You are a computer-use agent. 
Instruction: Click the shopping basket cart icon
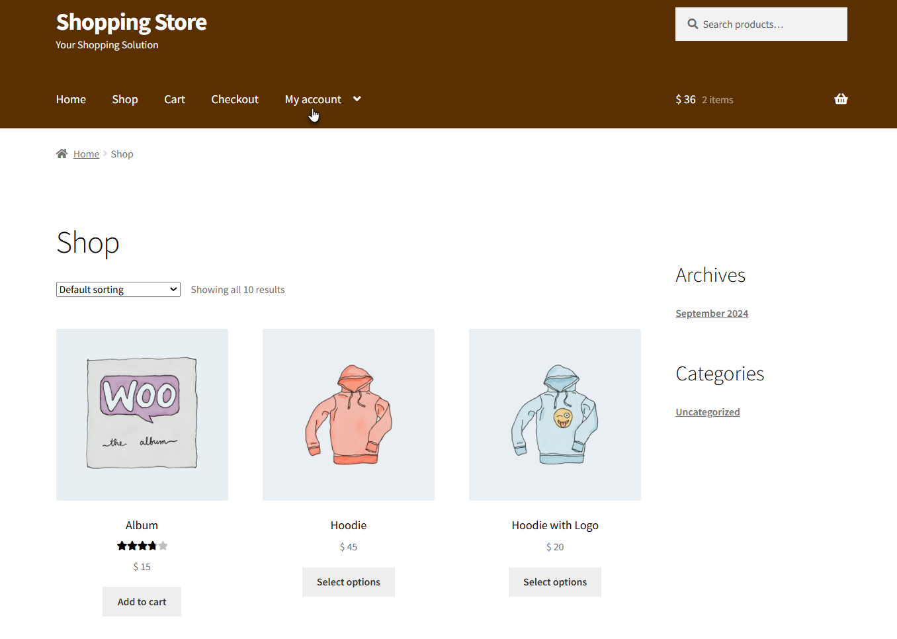841,99
